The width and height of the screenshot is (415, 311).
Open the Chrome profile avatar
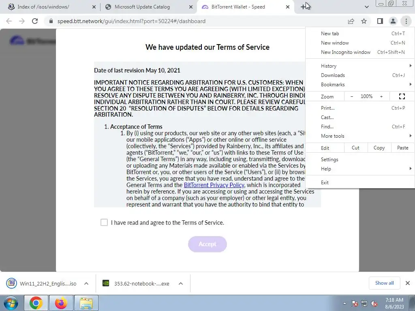point(393,21)
